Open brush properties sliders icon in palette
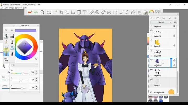This screenshot has height=105, width=188. (x=6, y=30)
